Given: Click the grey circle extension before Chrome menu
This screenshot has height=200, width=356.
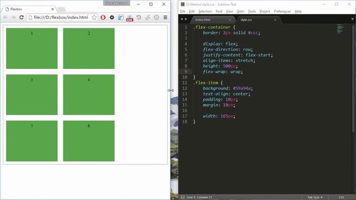Looking at the screenshot, I should coord(156,17).
